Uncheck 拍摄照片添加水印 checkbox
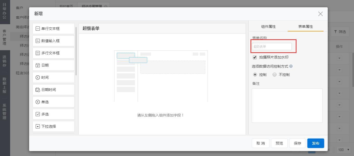Screen dimensions: 354x156 click(255, 57)
